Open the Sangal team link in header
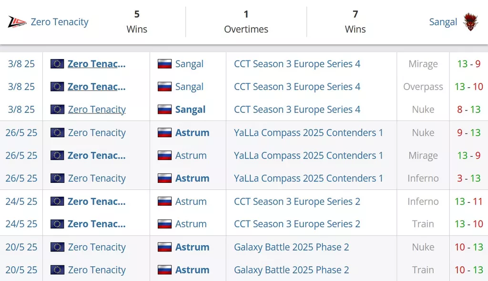Image resolution: width=488 pixels, height=281 pixels. click(x=443, y=22)
